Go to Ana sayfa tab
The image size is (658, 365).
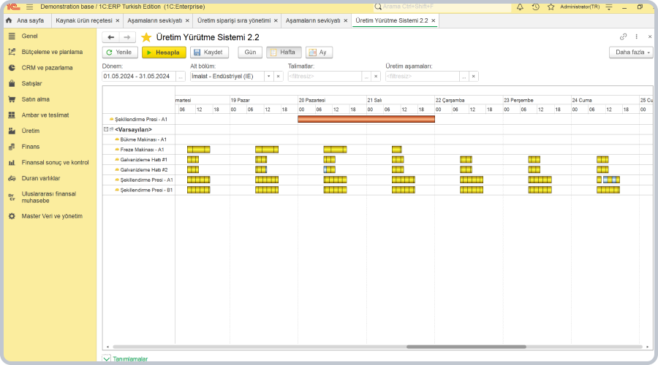click(x=26, y=20)
